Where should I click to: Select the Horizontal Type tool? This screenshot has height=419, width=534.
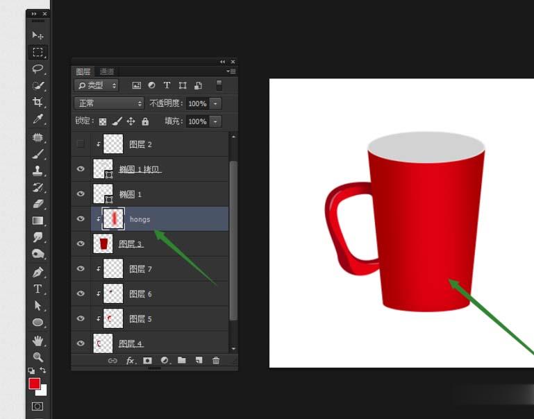pos(37,289)
